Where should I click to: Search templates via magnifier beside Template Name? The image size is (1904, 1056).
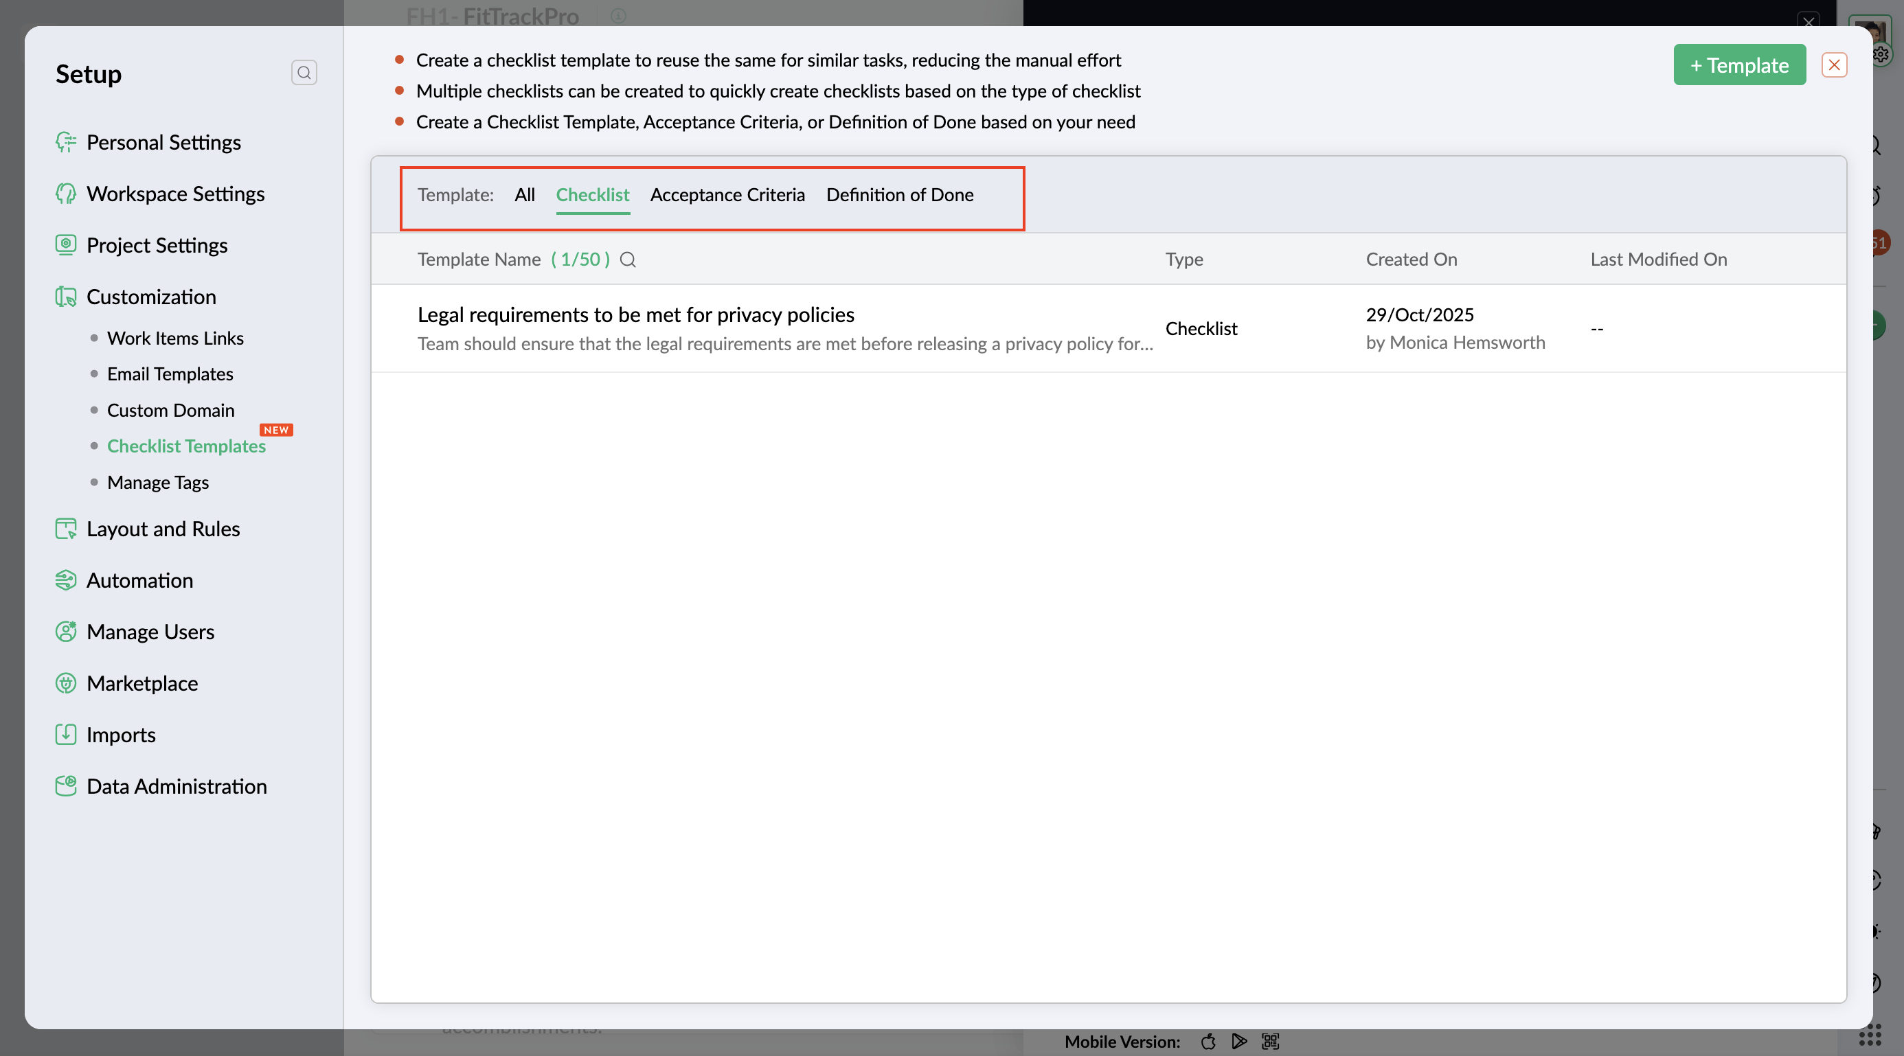click(x=628, y=260)
